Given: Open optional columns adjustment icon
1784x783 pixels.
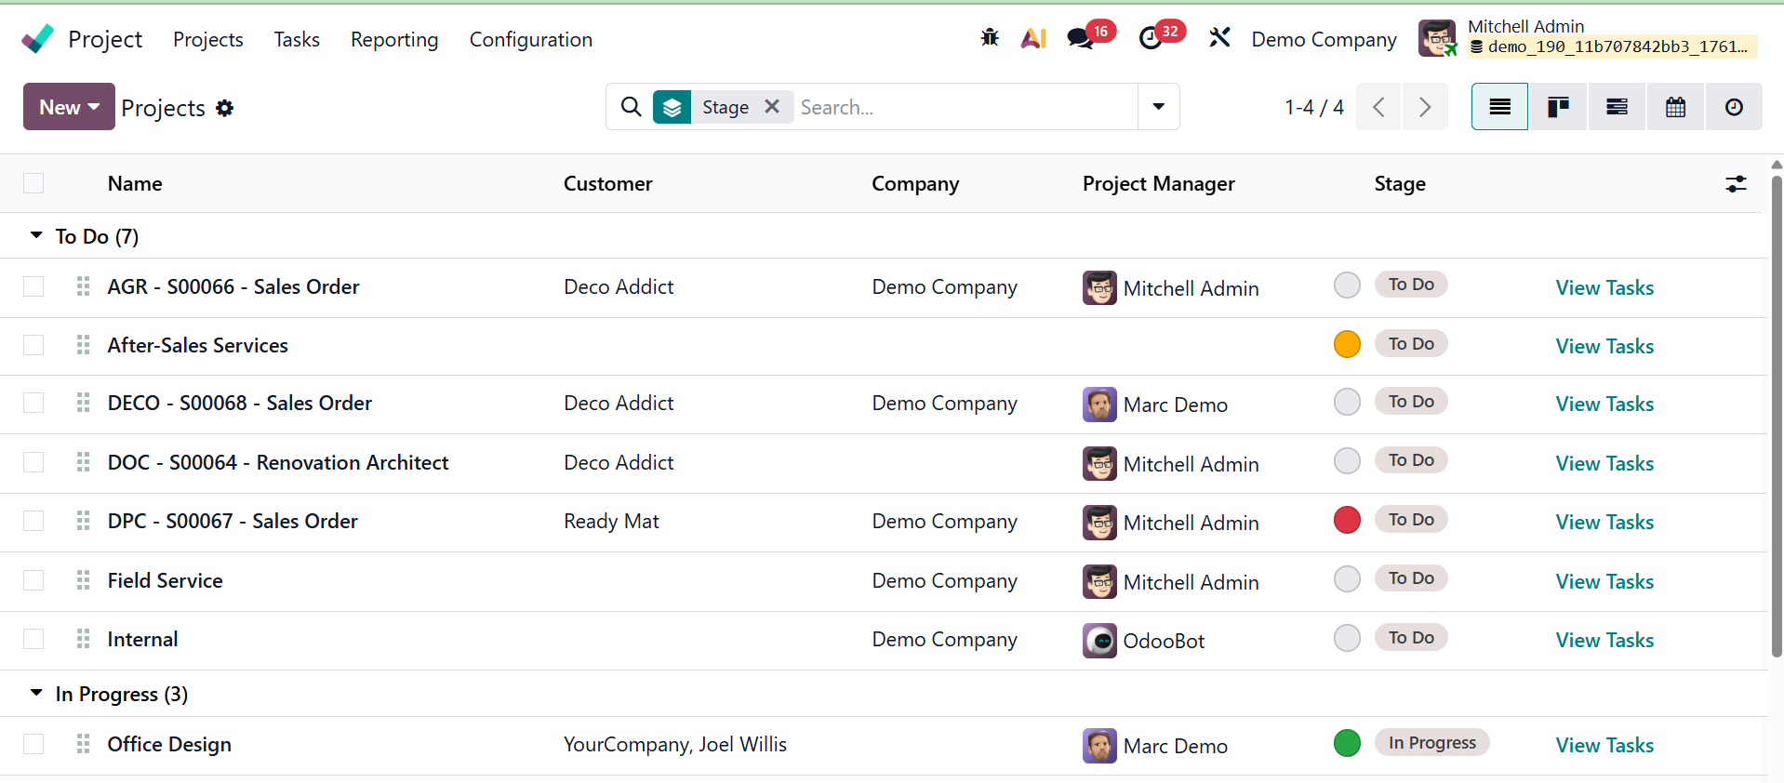Looking at the screenshot, I should point(1736,184).
